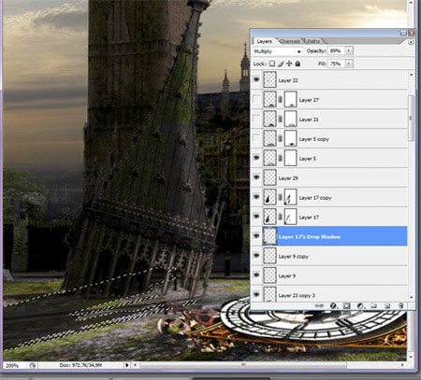Delete layer using trash icon
This screenshot has width=421, height=380.
[x=401, y=306]
